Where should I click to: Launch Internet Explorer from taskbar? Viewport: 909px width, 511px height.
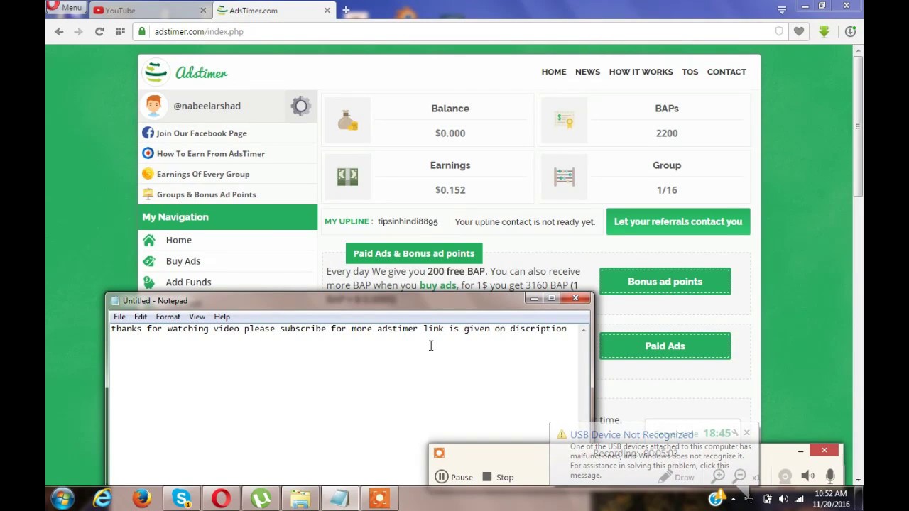[x=103, y=499]
